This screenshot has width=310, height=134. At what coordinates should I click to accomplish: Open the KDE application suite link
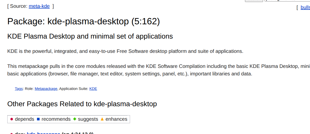coord(93,89)
